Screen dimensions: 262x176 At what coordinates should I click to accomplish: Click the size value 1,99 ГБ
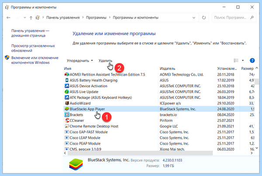point(169,166)
